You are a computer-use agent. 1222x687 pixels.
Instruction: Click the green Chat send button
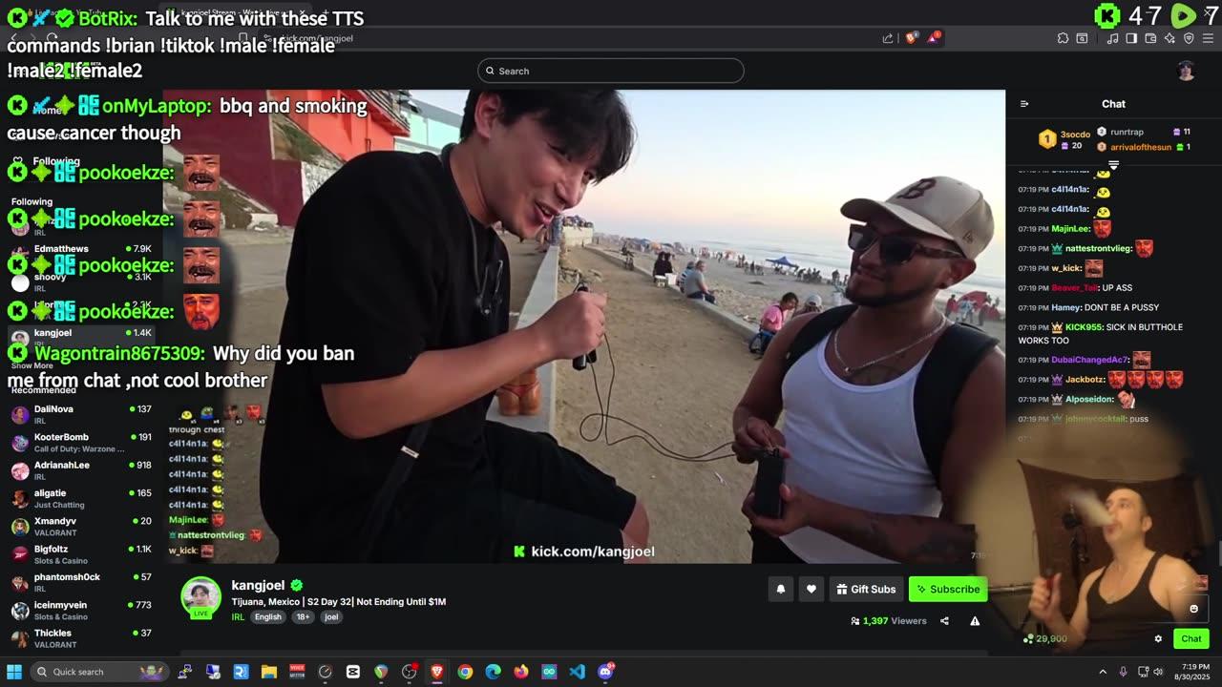point(1191,639)
